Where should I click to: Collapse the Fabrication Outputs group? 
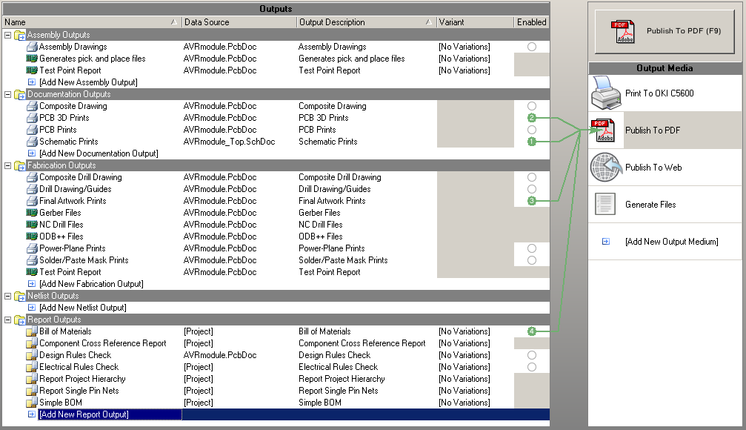pos(7,165)
